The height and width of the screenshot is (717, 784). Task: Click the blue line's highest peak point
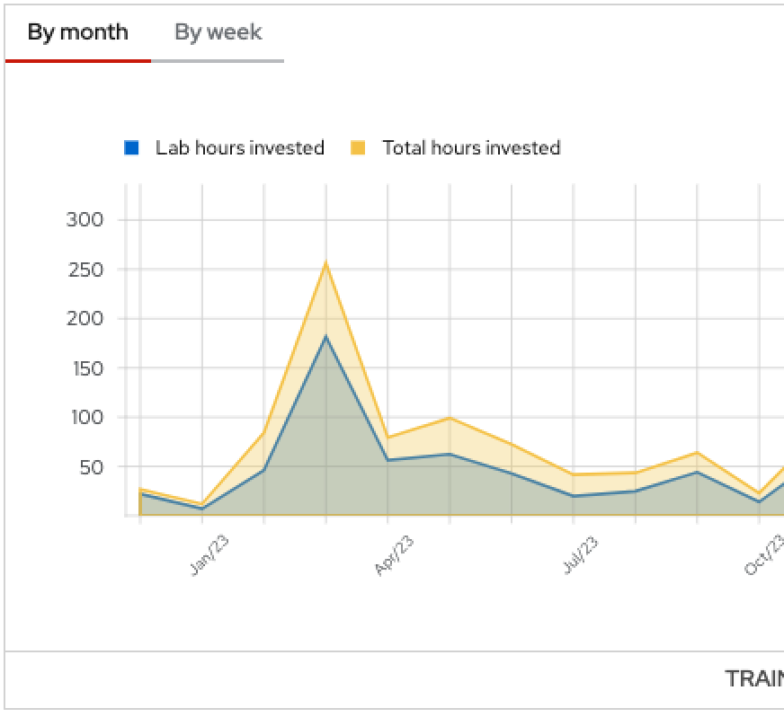[x=325, y=336]
